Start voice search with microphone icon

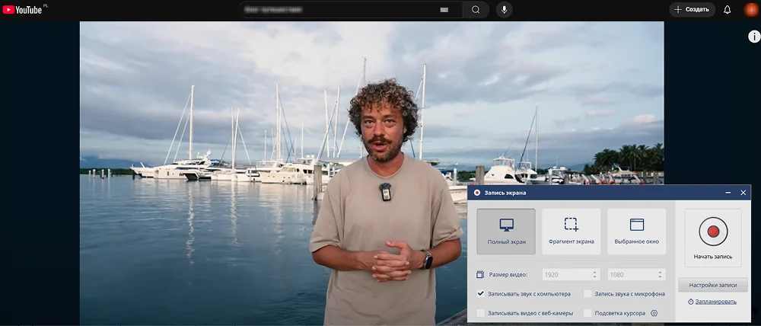pyautogui.click(x=503, y=10)
